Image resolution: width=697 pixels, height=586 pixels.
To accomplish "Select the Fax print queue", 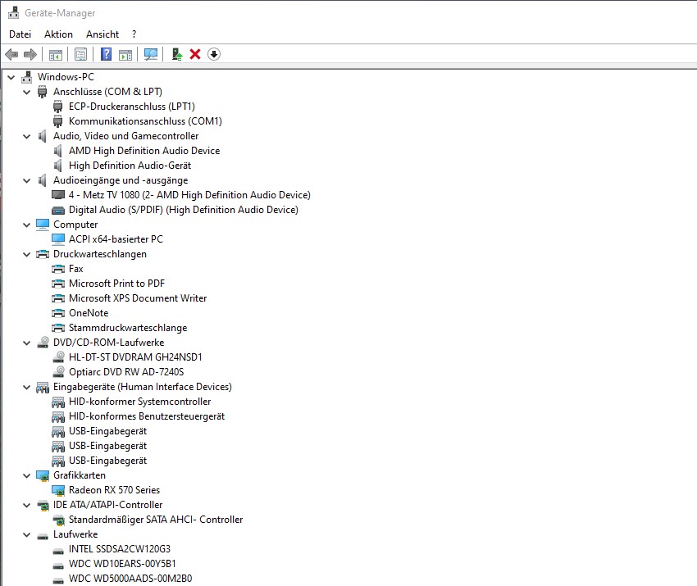I will tap(76, 269).
